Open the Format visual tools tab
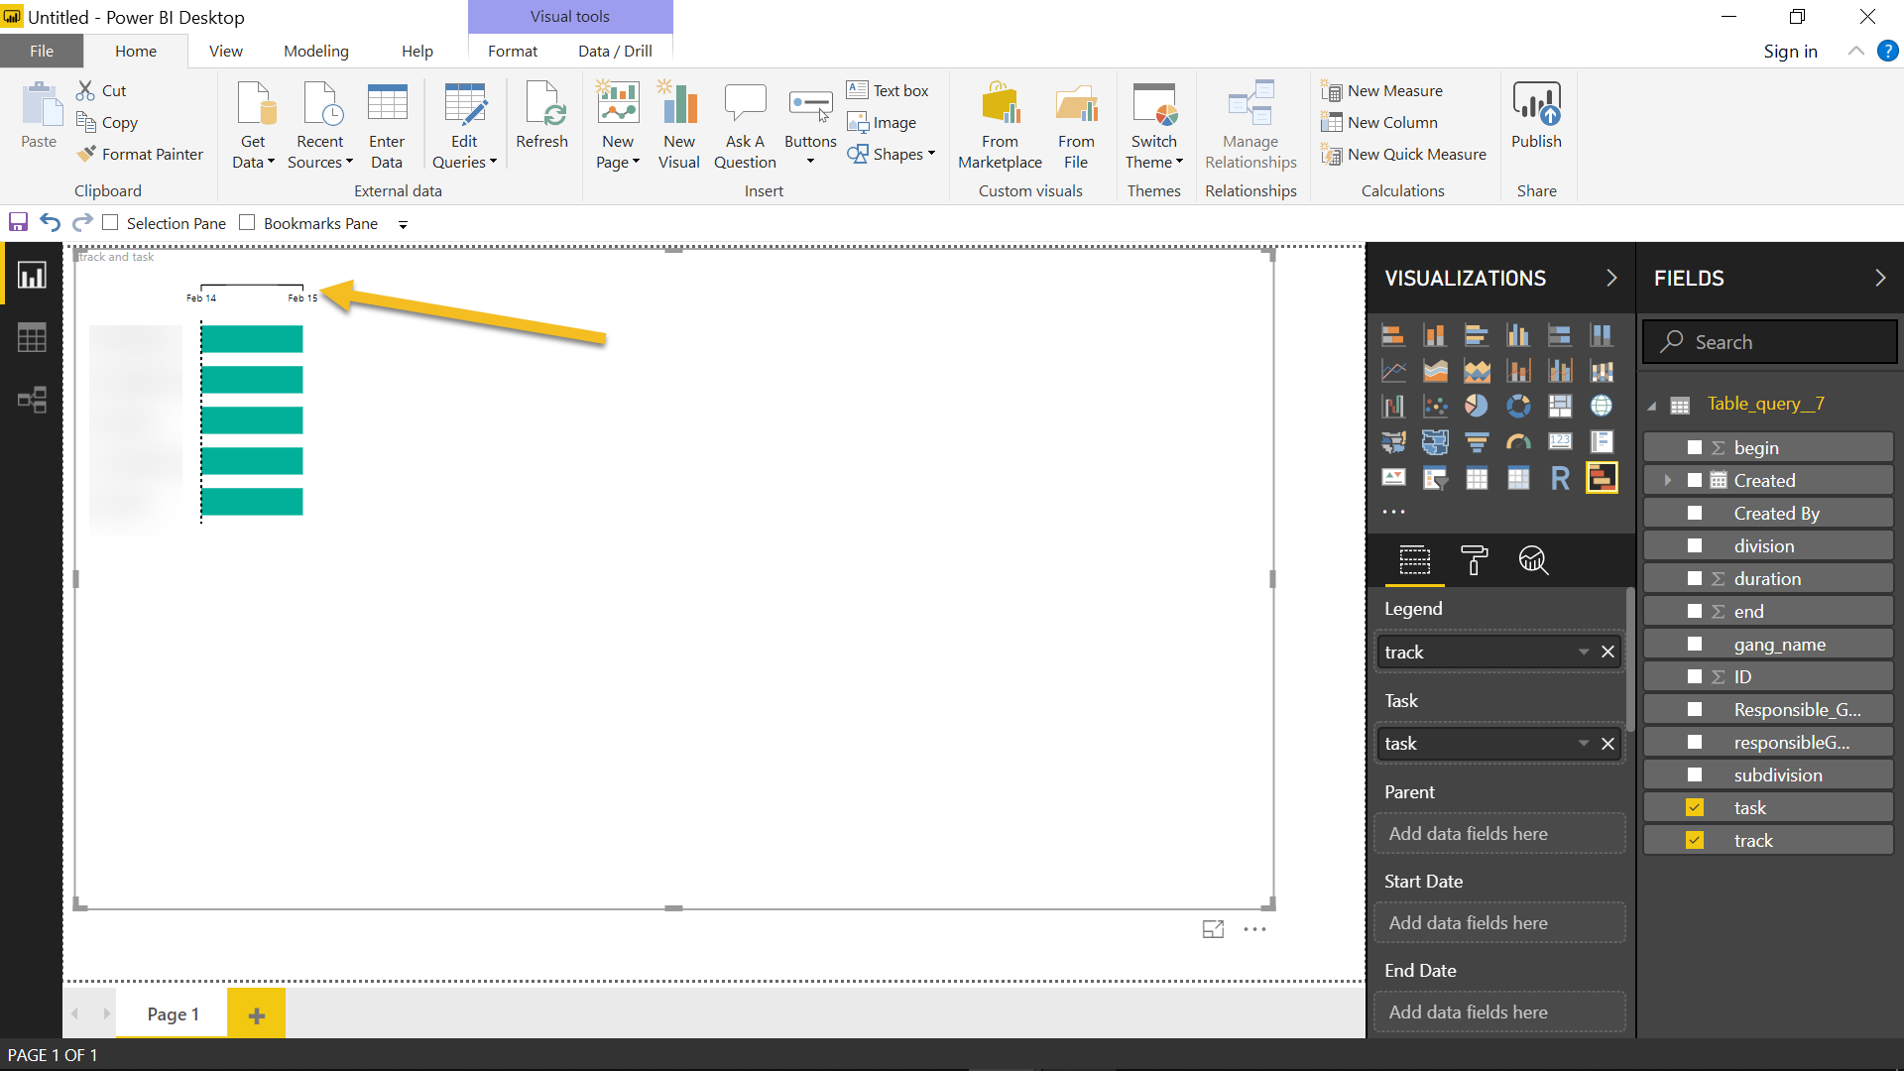 click(x=513, y=52)
